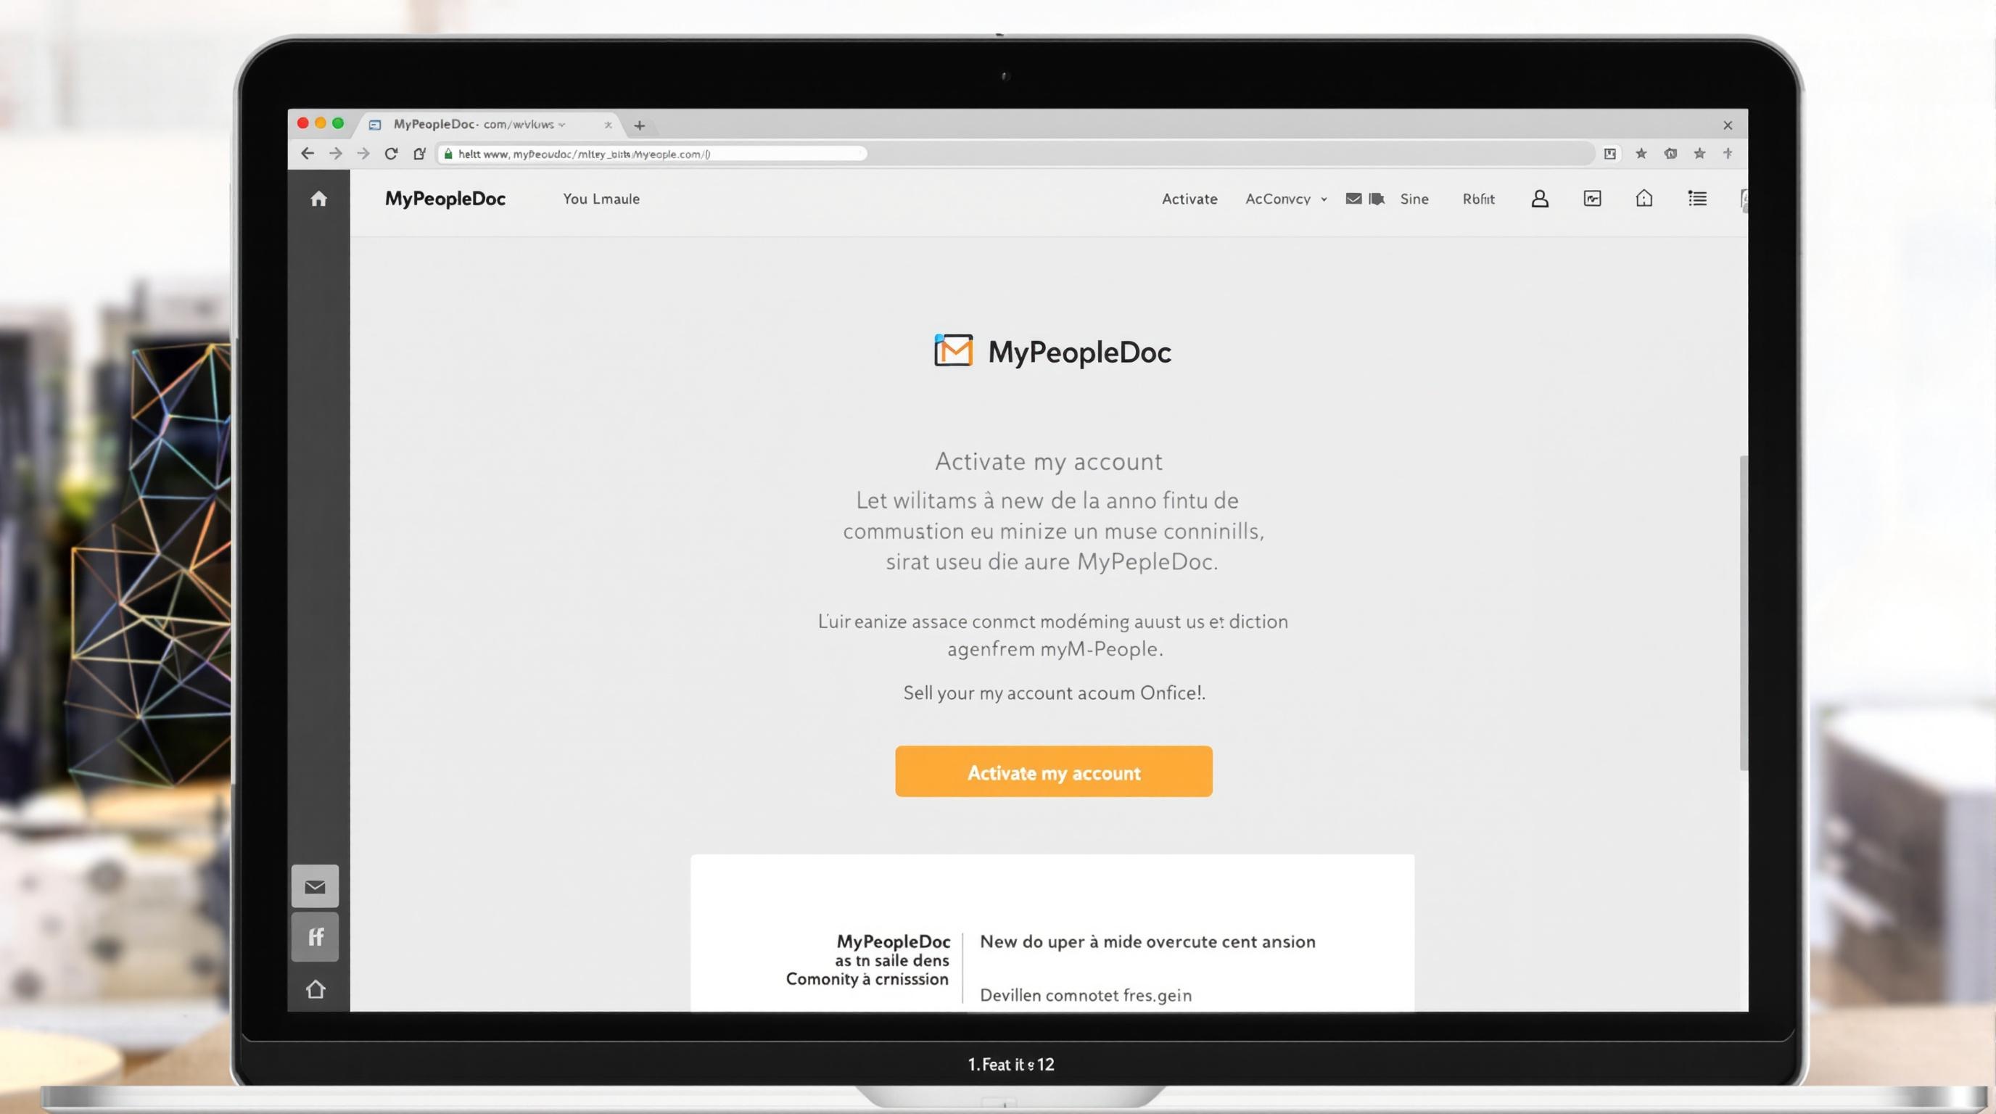The width and height of the screenshot is (1996, 1114).
Task: Click 'agenfrem myM-People.' text line
Action: (1055, 649)
